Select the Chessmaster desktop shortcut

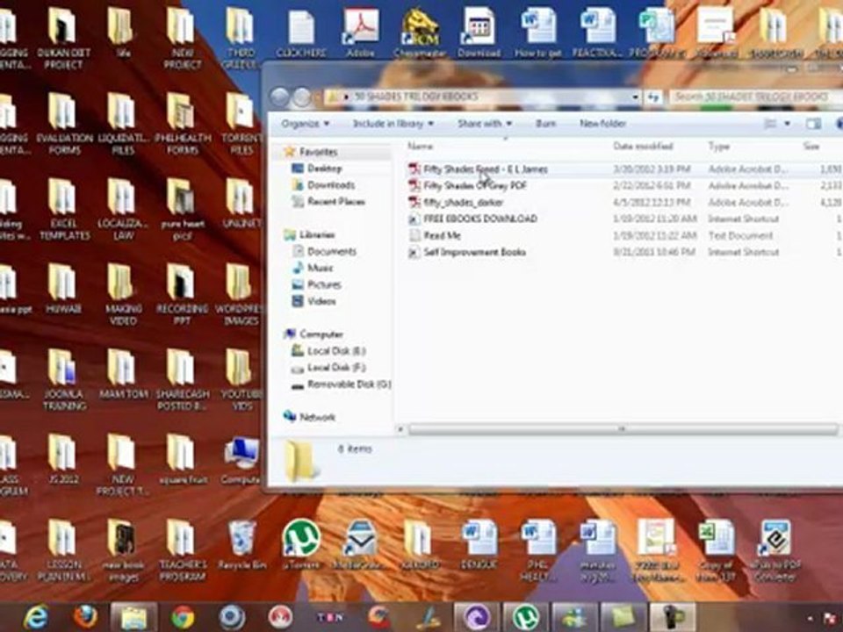pyautogui.click(x=420, y=32)
